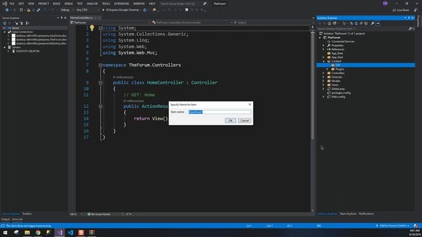Click the Connect to Database icon in Server Explorer

16,23
